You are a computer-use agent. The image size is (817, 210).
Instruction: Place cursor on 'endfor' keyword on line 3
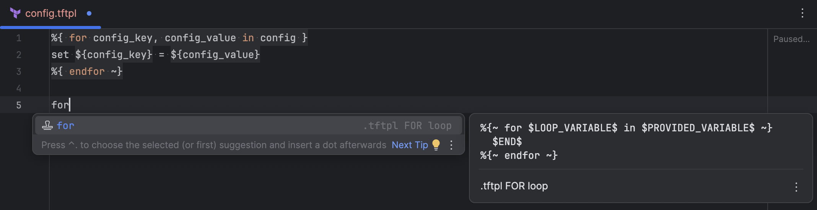coord(87,71)
